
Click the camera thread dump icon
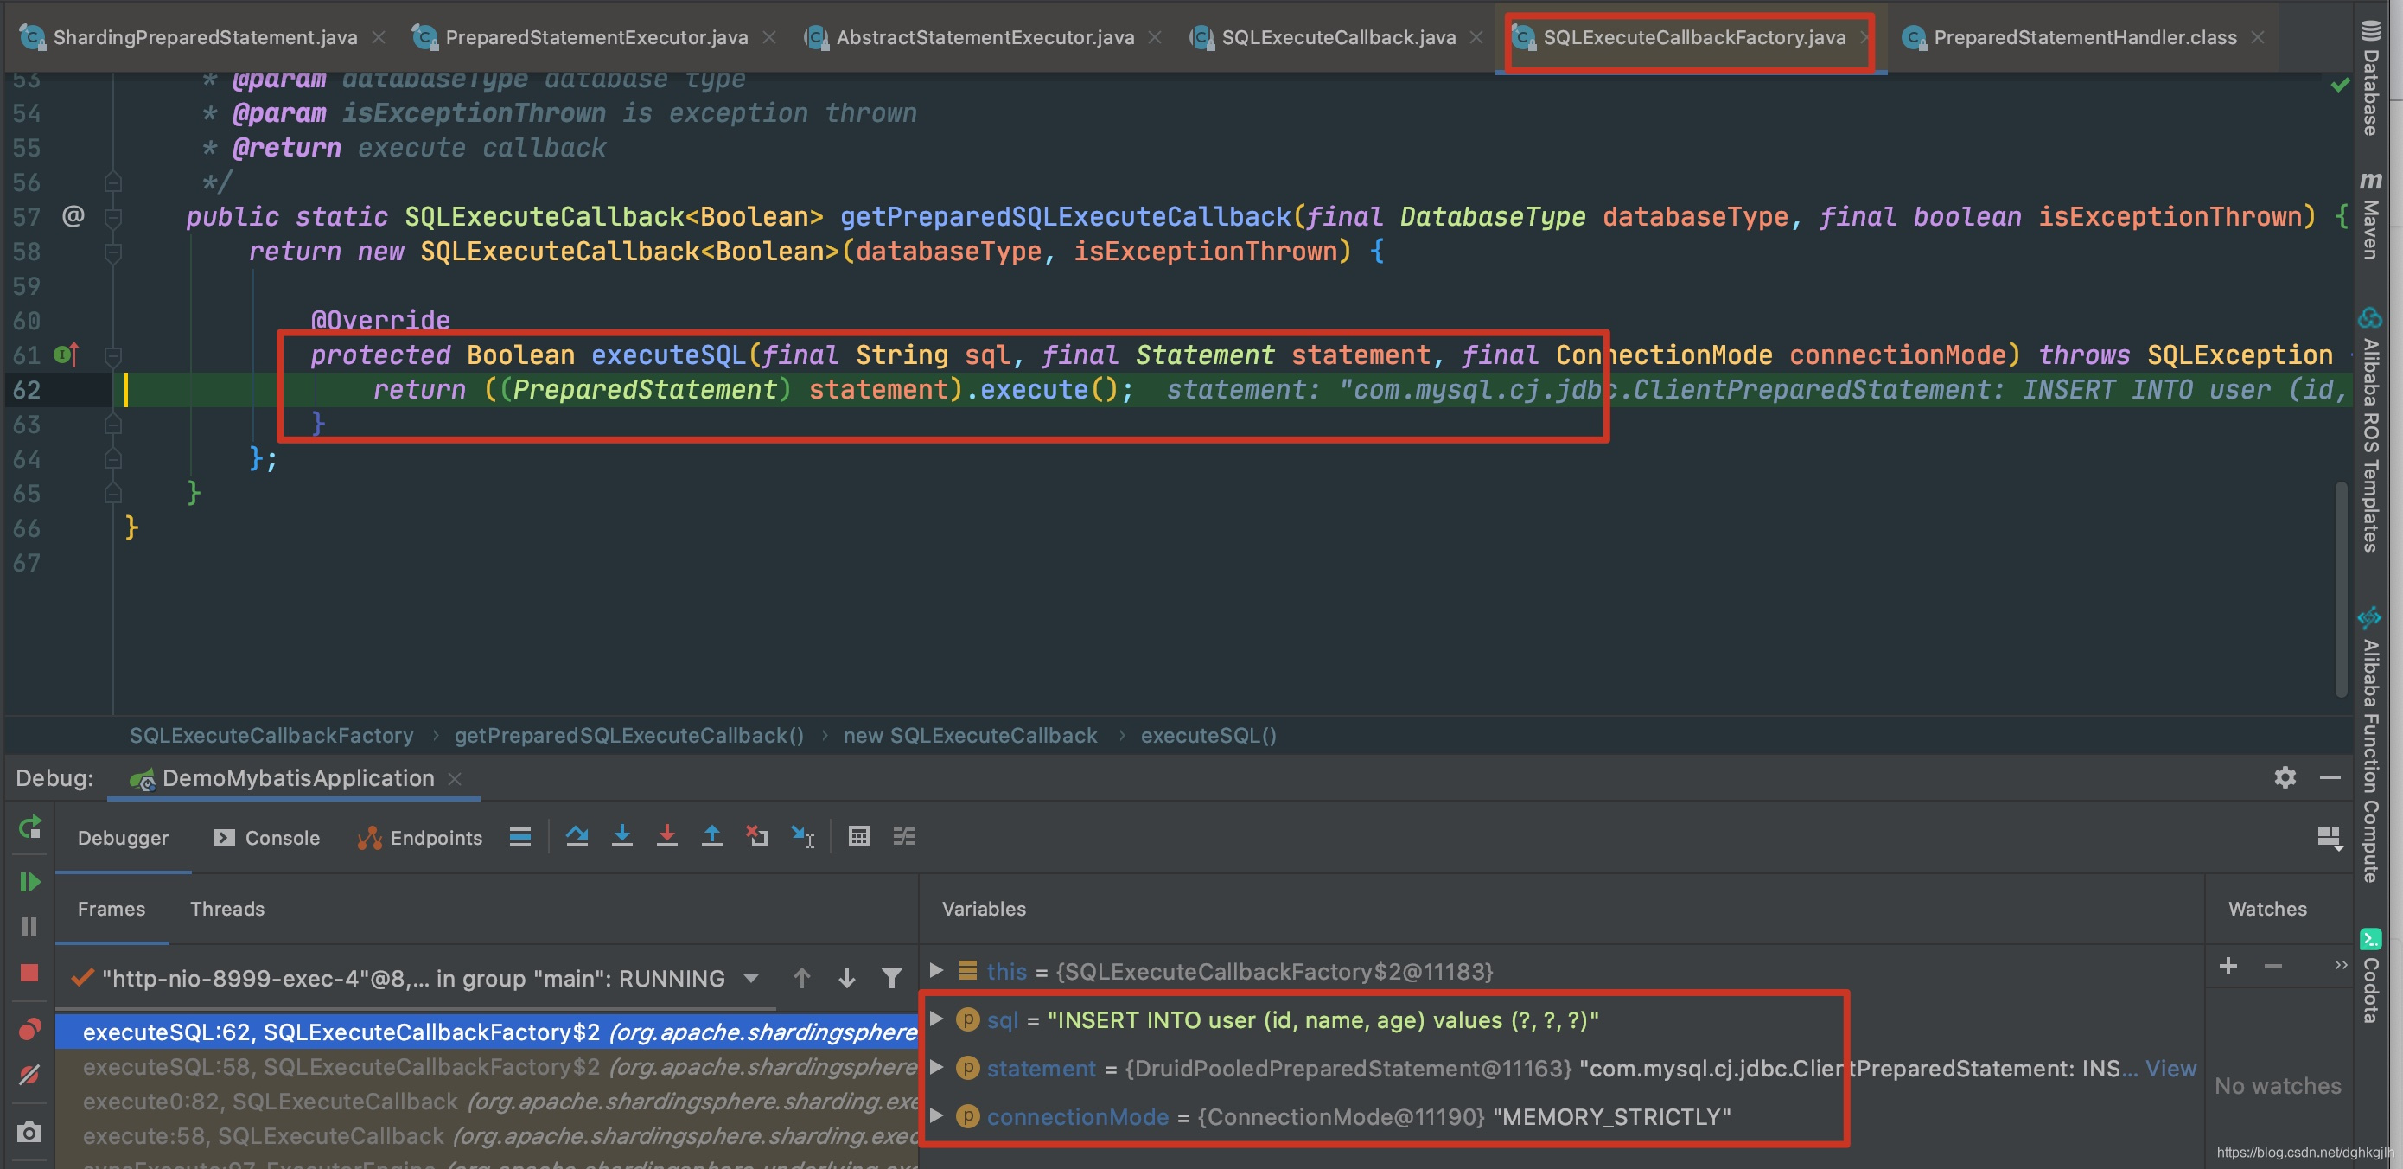coord(30,1132)
